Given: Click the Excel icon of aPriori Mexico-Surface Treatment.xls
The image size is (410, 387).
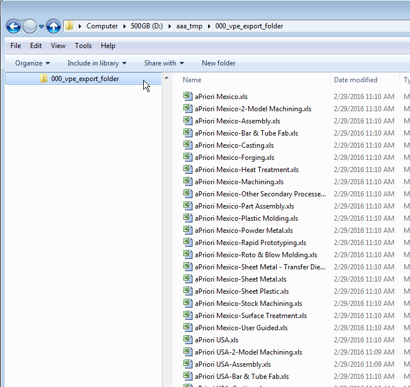Looking at the screenshot, I should [187, 315].
